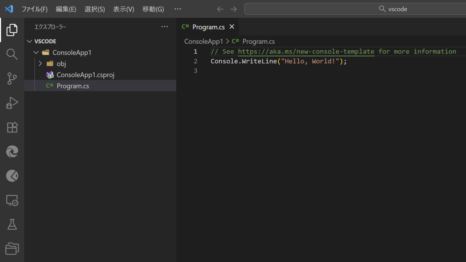This screenshot has height=262, width=466.
Task: Open the bottom-most activity bar icon
Action: [12, 248]
